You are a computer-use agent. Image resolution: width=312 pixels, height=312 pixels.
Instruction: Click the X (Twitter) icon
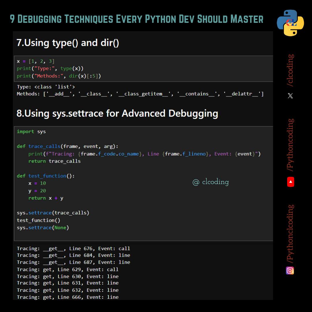coord(290,96)
